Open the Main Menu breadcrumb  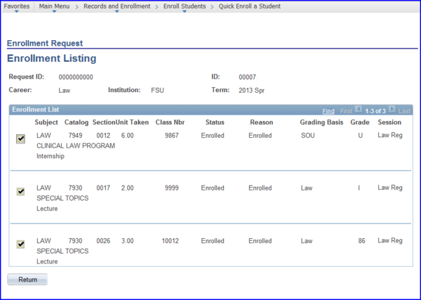point(54,6)
